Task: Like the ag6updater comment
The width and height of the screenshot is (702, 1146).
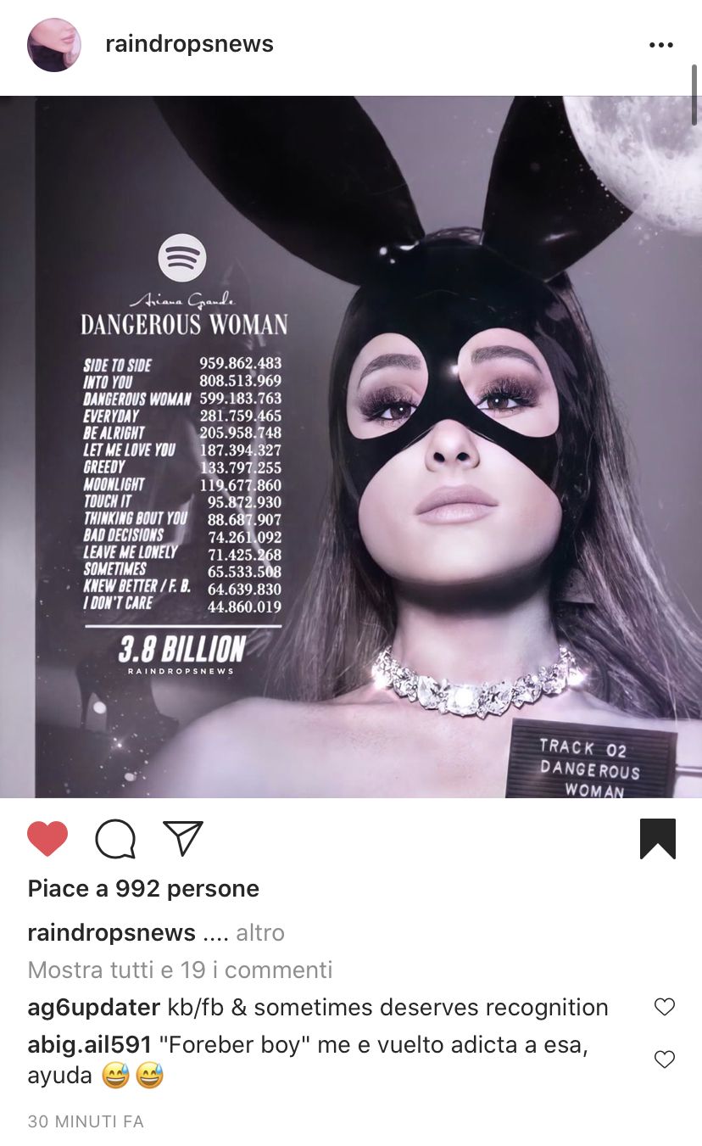Action: tap(665, 1007)
